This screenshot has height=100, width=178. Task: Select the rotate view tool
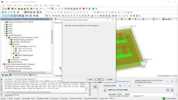tap(3, 12)
